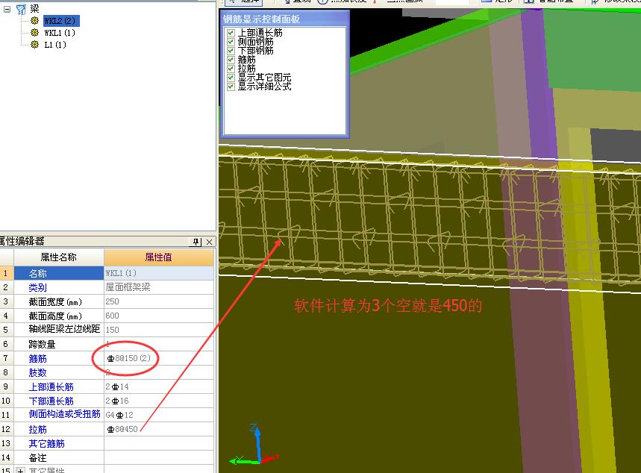Image resolution: width=641 pixels, height=473 pixels.
Task: Click the 上部通长筋 property link in the table
Action: point(51,386)
